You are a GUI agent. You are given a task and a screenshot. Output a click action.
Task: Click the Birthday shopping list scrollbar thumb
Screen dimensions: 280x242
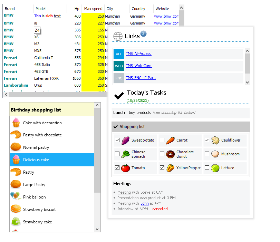tap(97, 150)
